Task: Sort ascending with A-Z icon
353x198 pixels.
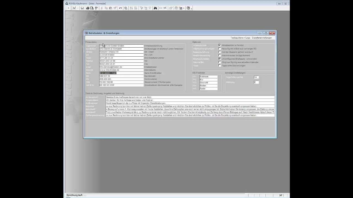Action: pyautogui.click(x=132, y=8)
